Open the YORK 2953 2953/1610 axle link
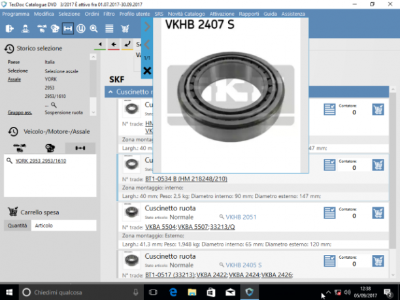The height and width of the screenshot is (300, 400). (41, 161)
